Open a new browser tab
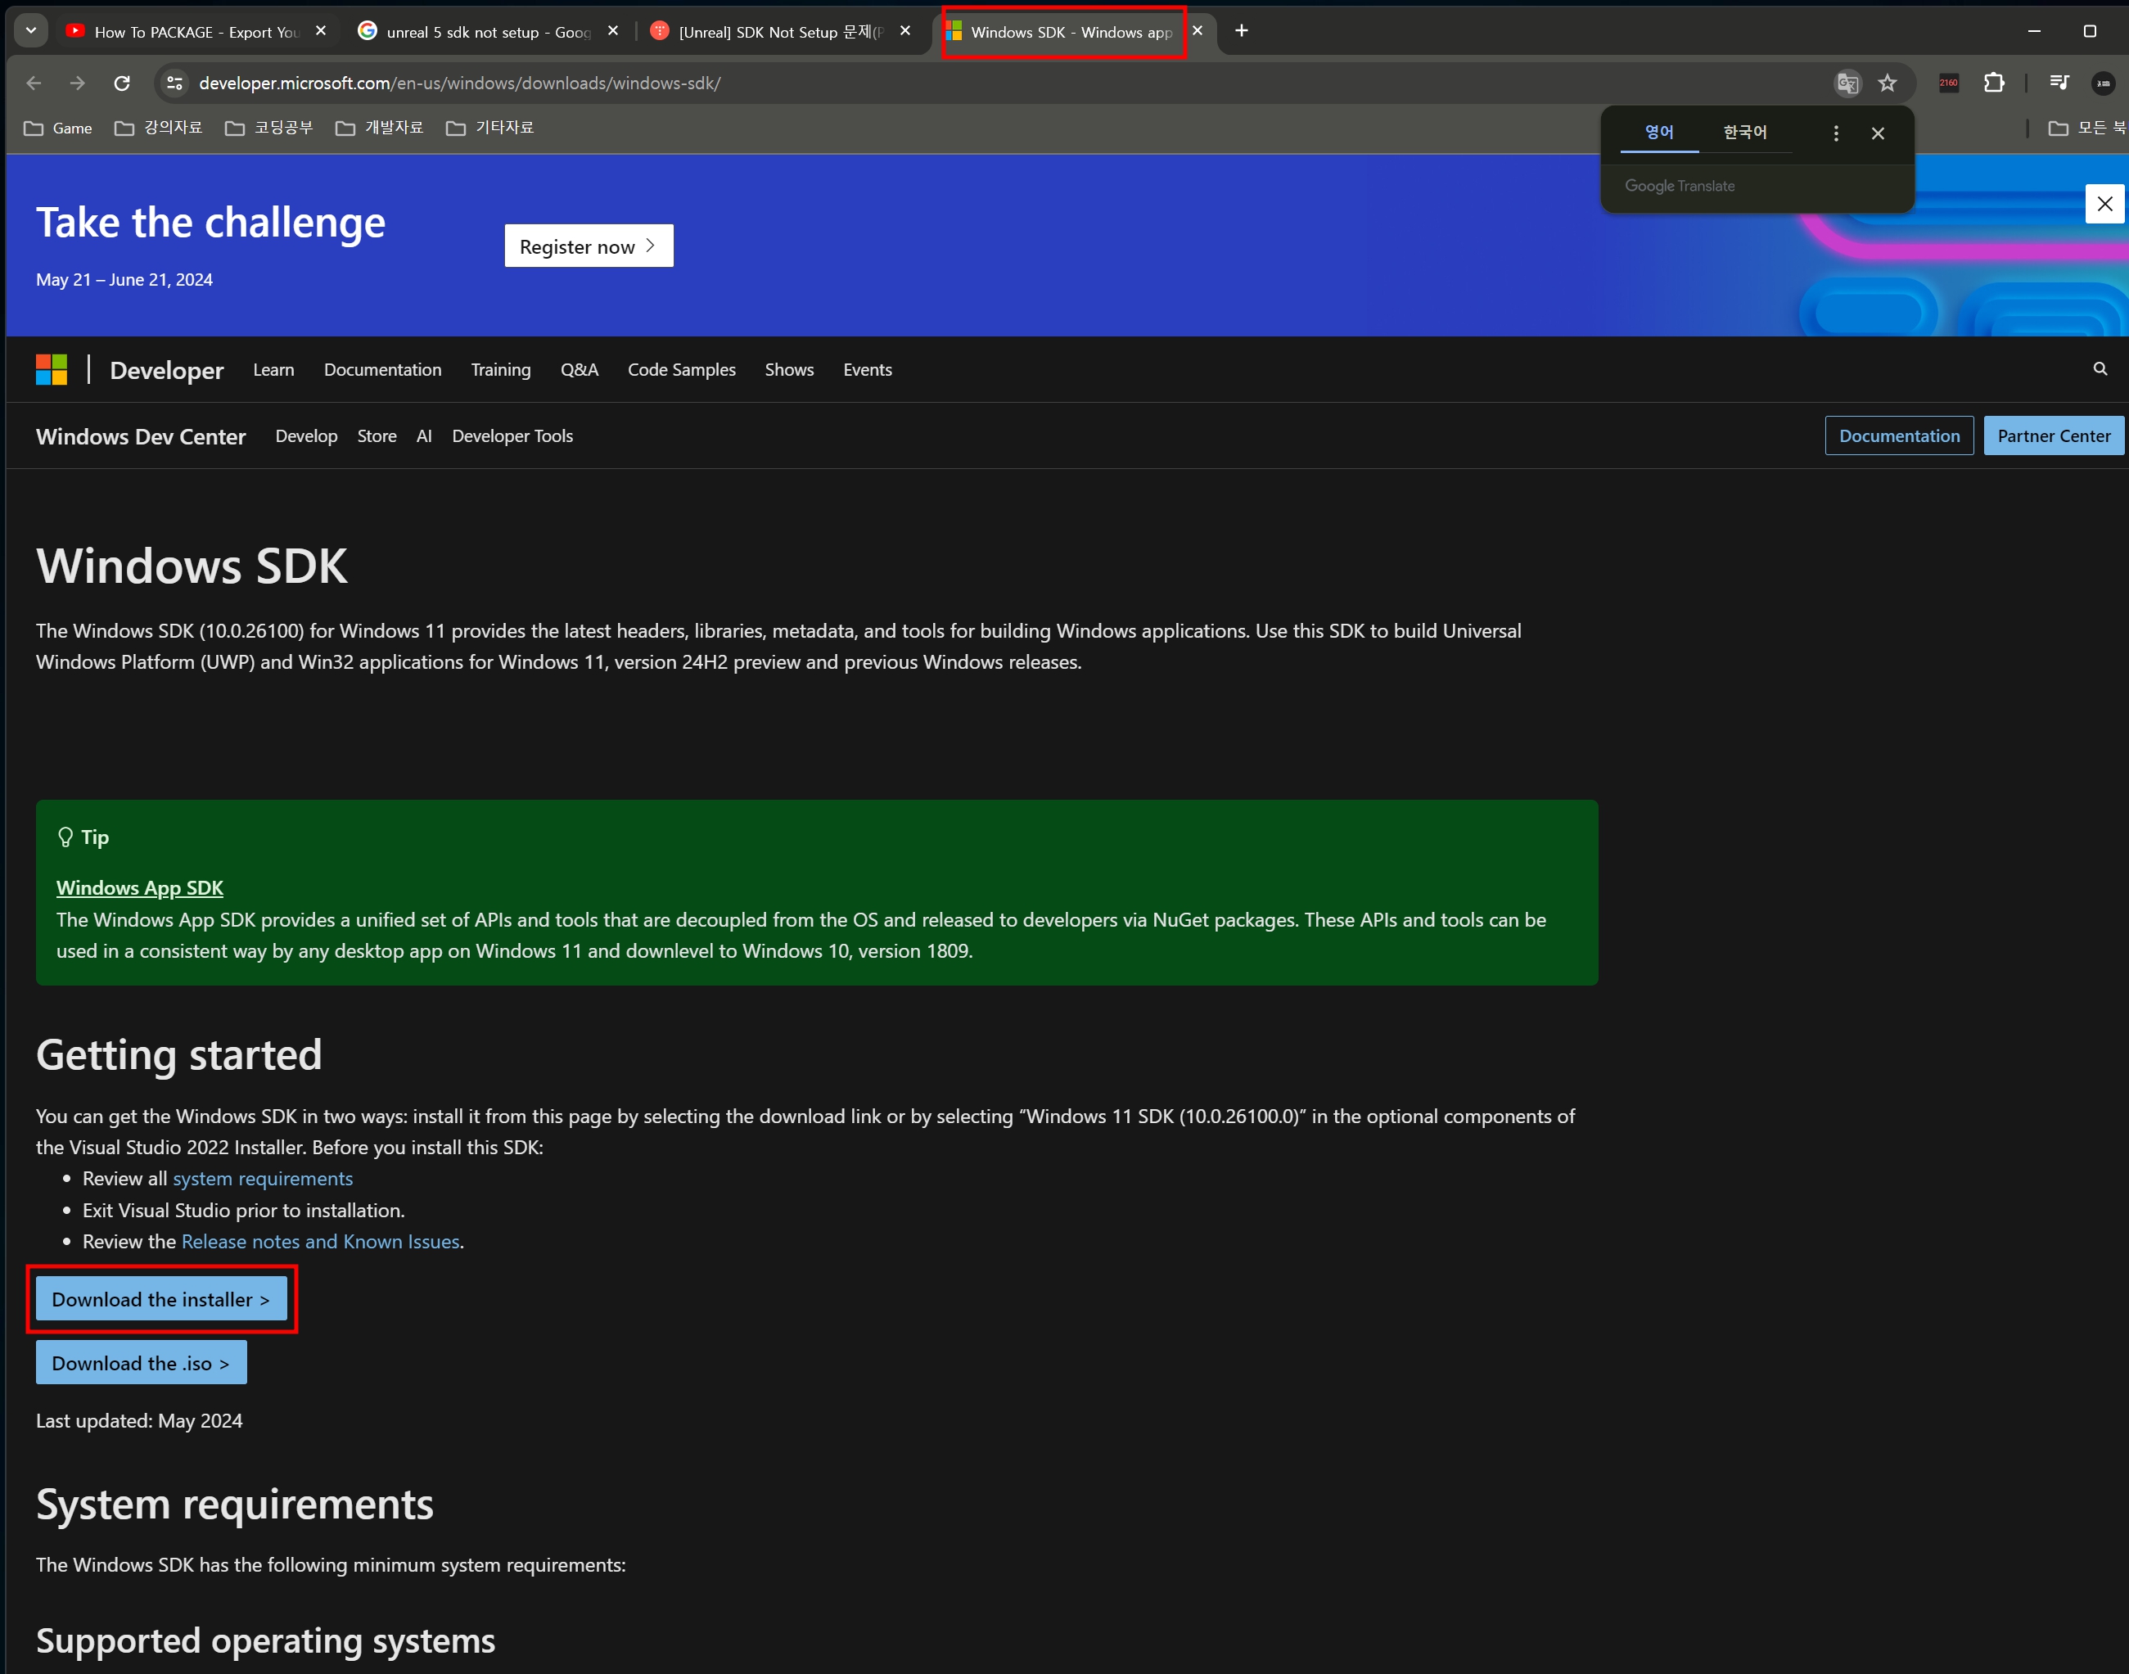Screen dimensions: 2129x1674 [1242, 31]
